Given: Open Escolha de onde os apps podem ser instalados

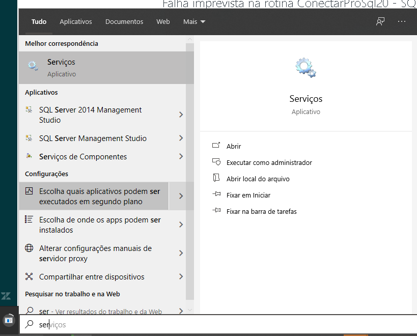Looking at the screenshot, I should pyautogui.click(x=94, y=225).
